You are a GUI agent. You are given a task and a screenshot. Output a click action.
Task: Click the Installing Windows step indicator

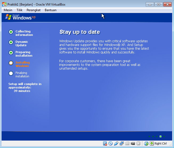pyautogui.click(x=11, y=63)
